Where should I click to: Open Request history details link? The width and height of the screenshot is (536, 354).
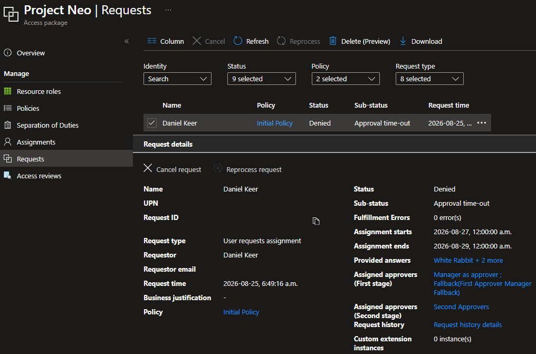tap(467, 324)
